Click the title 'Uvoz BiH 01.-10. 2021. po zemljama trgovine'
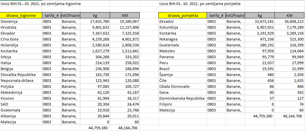305x131 pixels. [x=40, y=4]
